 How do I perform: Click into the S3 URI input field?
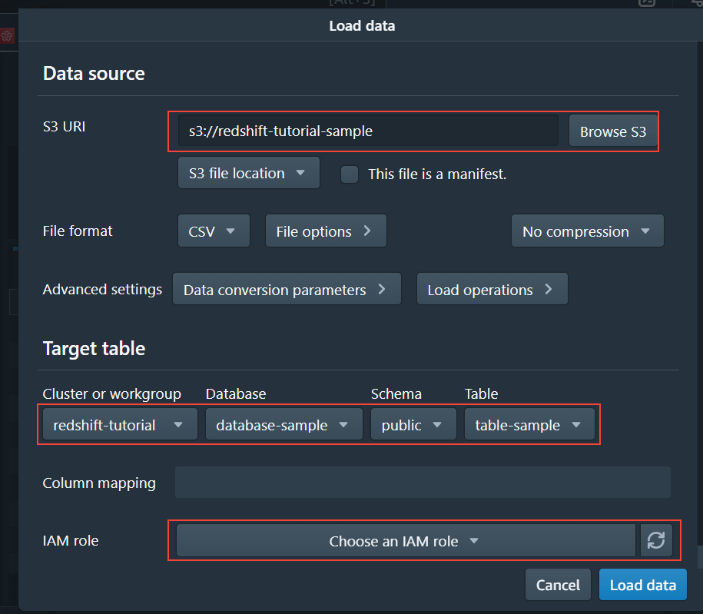(x=368, y=131)
